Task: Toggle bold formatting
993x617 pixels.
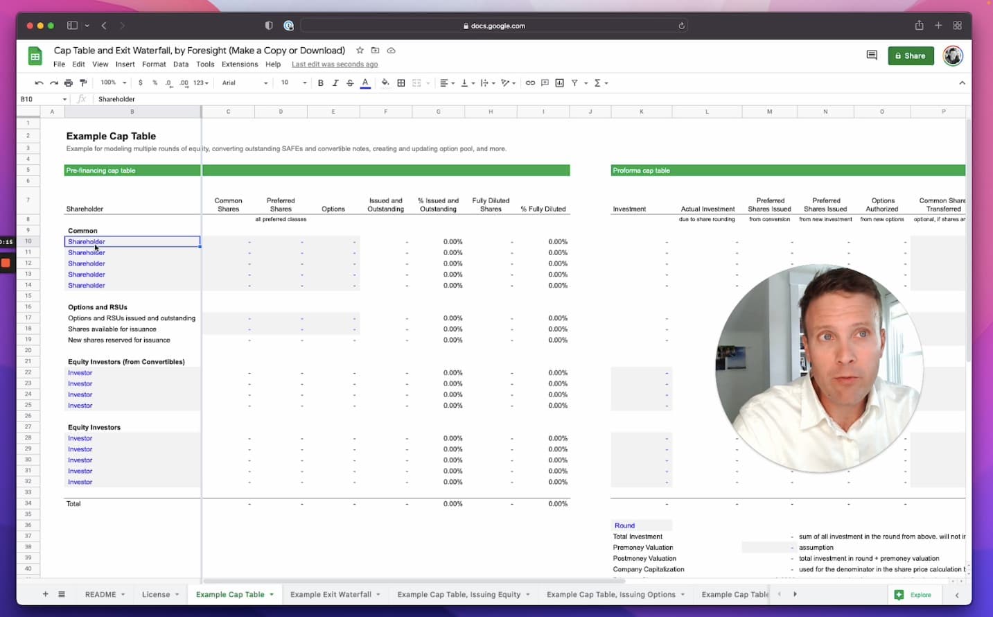Action: coord(320,82)
